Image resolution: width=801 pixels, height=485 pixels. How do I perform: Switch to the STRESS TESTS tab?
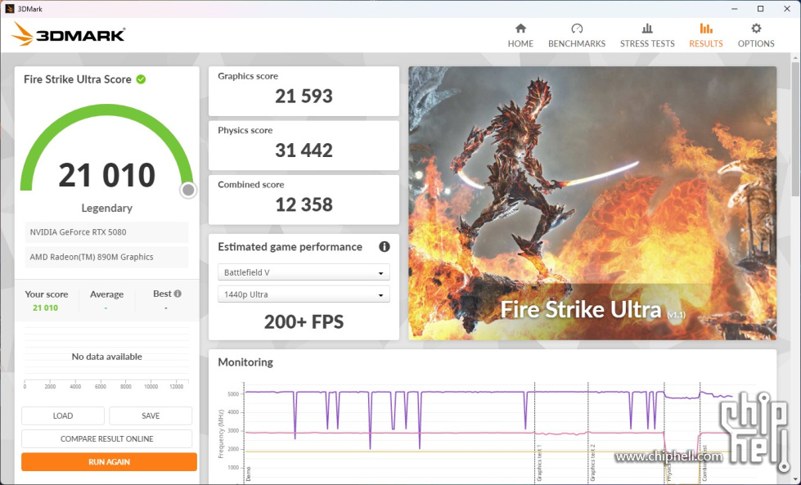(647, 36)
